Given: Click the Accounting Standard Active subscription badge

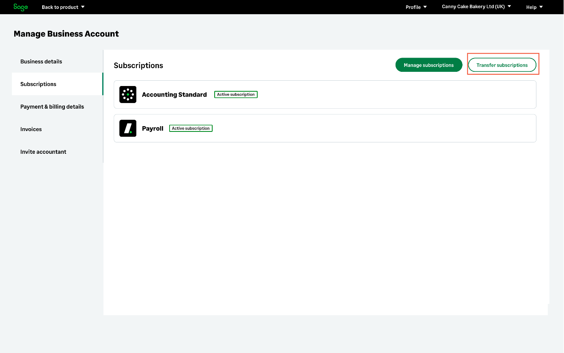Looking at the screenshot, I should [236, 95].
